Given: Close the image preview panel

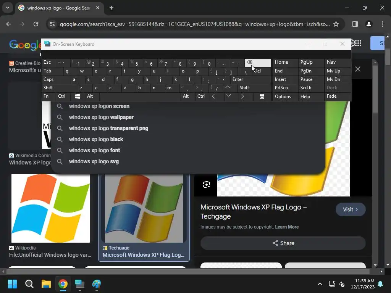Looking at the screenshot, I should tap(357, 69).
